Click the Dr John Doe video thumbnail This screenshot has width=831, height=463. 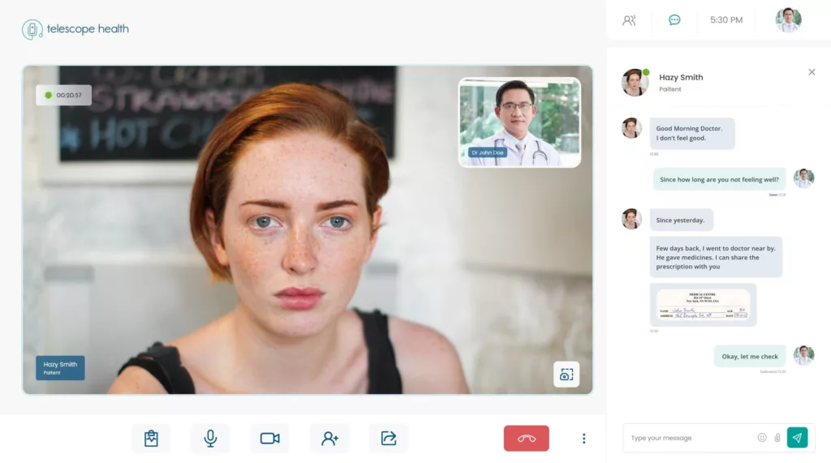[519, 122]
